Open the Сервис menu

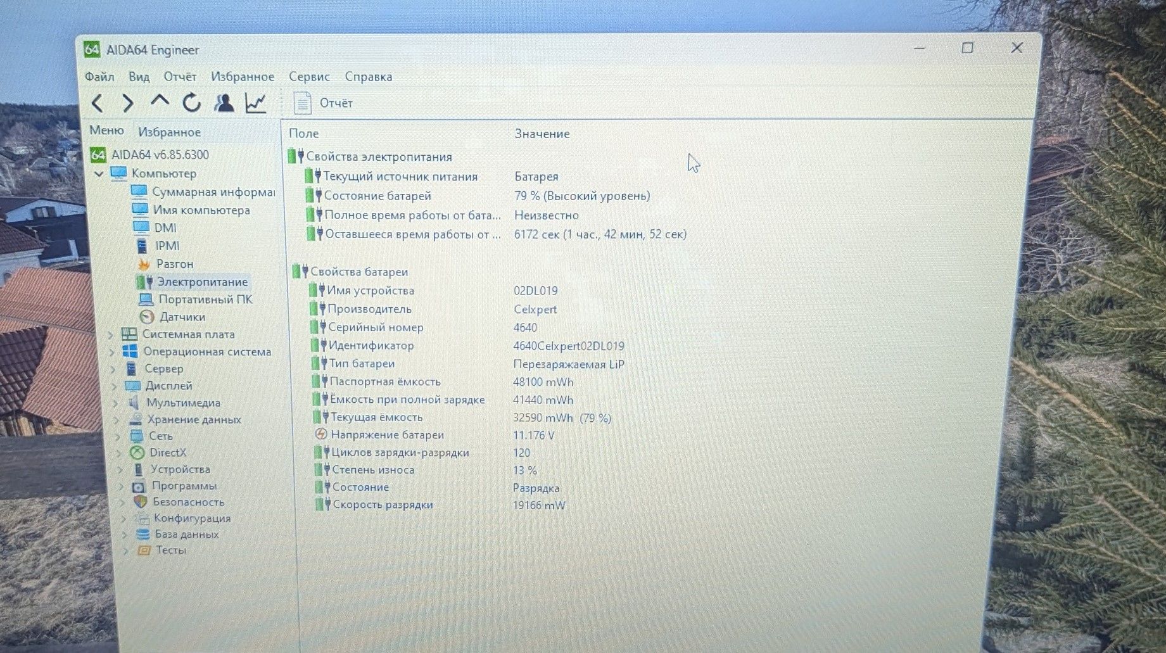(309, 77)
